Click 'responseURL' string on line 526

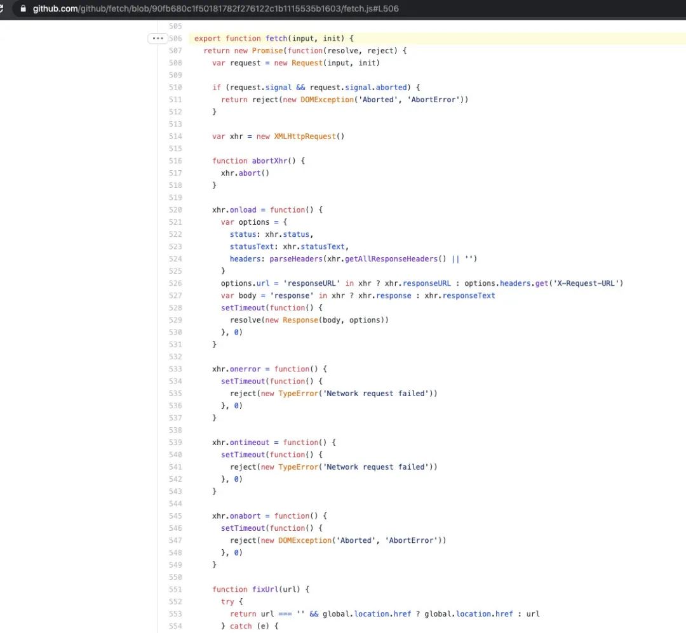tap(311, 283)
